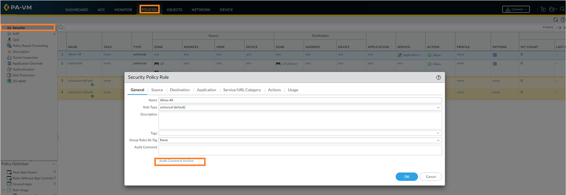Collapse the Rule Usage tree node
Viewport: 566px width, 195px height.
[4, 190]
